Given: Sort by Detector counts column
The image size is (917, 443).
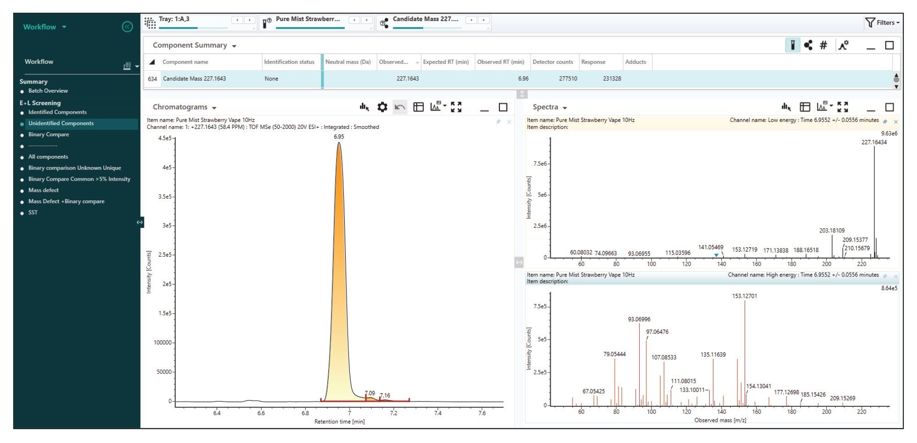Looking at the screenshot, I should [x=553, y=62].
